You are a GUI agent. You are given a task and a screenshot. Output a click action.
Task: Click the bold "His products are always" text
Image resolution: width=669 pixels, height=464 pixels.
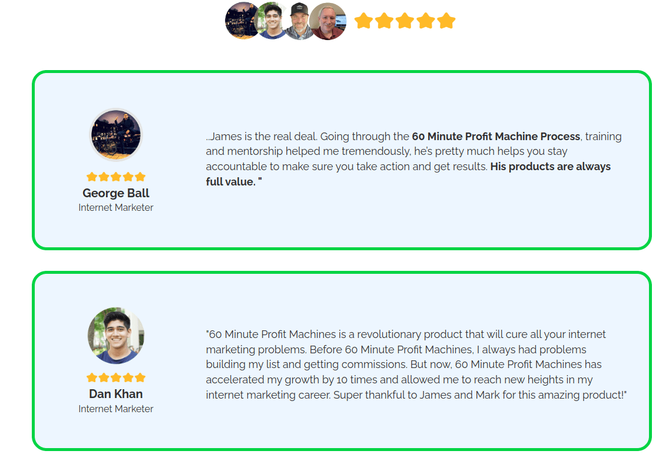coord(550,167)
